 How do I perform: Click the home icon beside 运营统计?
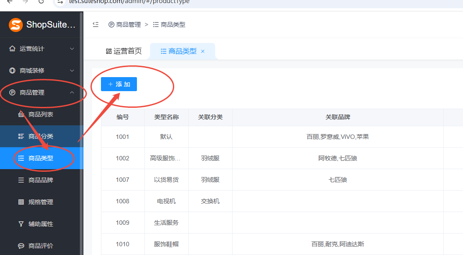(x=12, y=49)
